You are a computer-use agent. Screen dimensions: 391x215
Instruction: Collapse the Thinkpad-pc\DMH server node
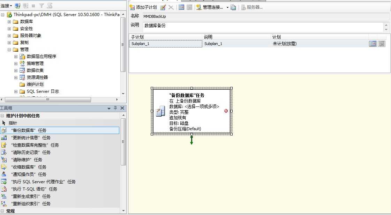pos(3,15)
